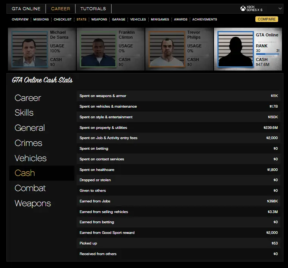Click the Xbox logo icon
288x268 pixels.
[243, 8]
